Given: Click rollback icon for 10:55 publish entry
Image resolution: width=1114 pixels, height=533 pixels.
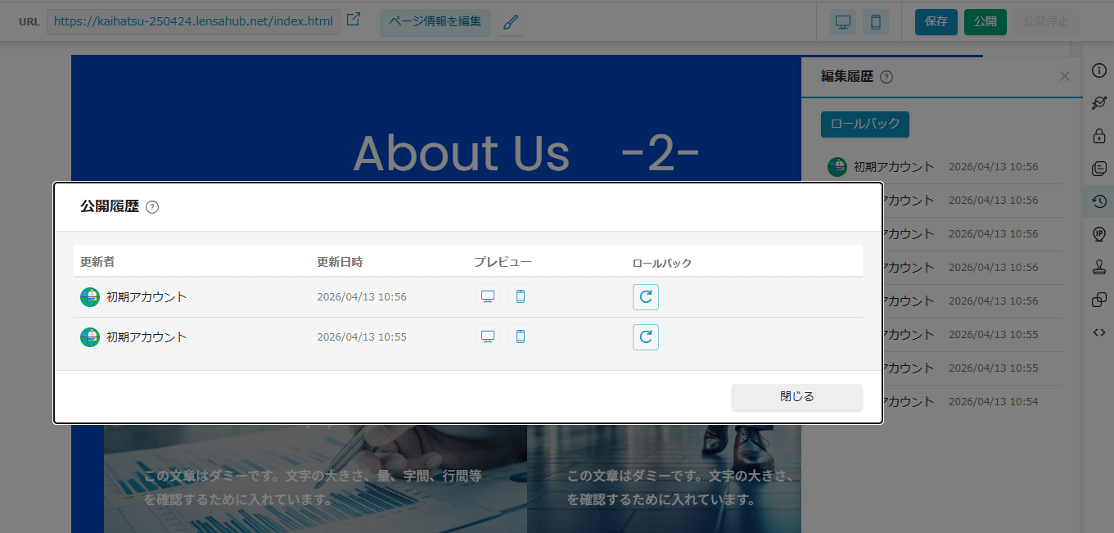Looking at the screenshot, I should [x=645, y=337].
